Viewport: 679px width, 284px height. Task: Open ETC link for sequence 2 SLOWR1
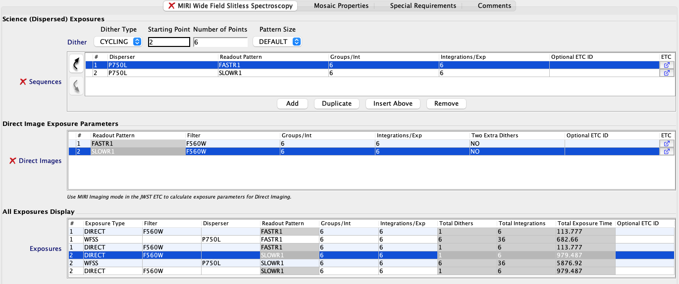667,73
